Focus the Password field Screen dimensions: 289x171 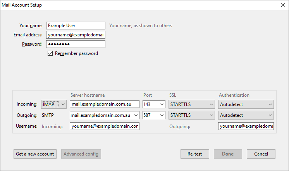pos(76,44)
